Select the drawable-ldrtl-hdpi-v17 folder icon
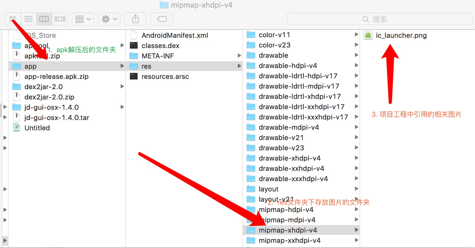The image size is (475, 248). 251,76
